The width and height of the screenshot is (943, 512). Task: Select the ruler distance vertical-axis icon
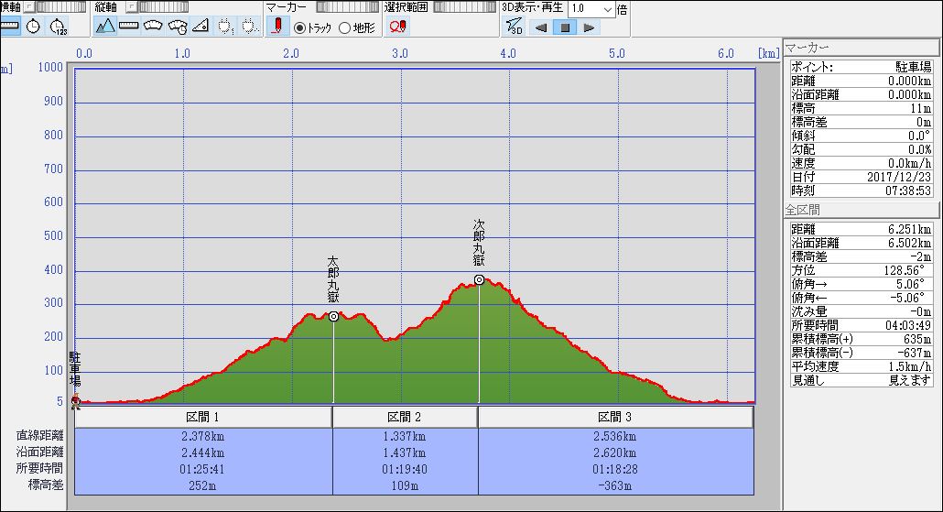point(129,27)
